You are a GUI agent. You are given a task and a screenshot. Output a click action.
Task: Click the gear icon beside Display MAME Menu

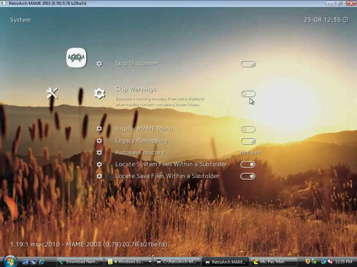[99, 129]
